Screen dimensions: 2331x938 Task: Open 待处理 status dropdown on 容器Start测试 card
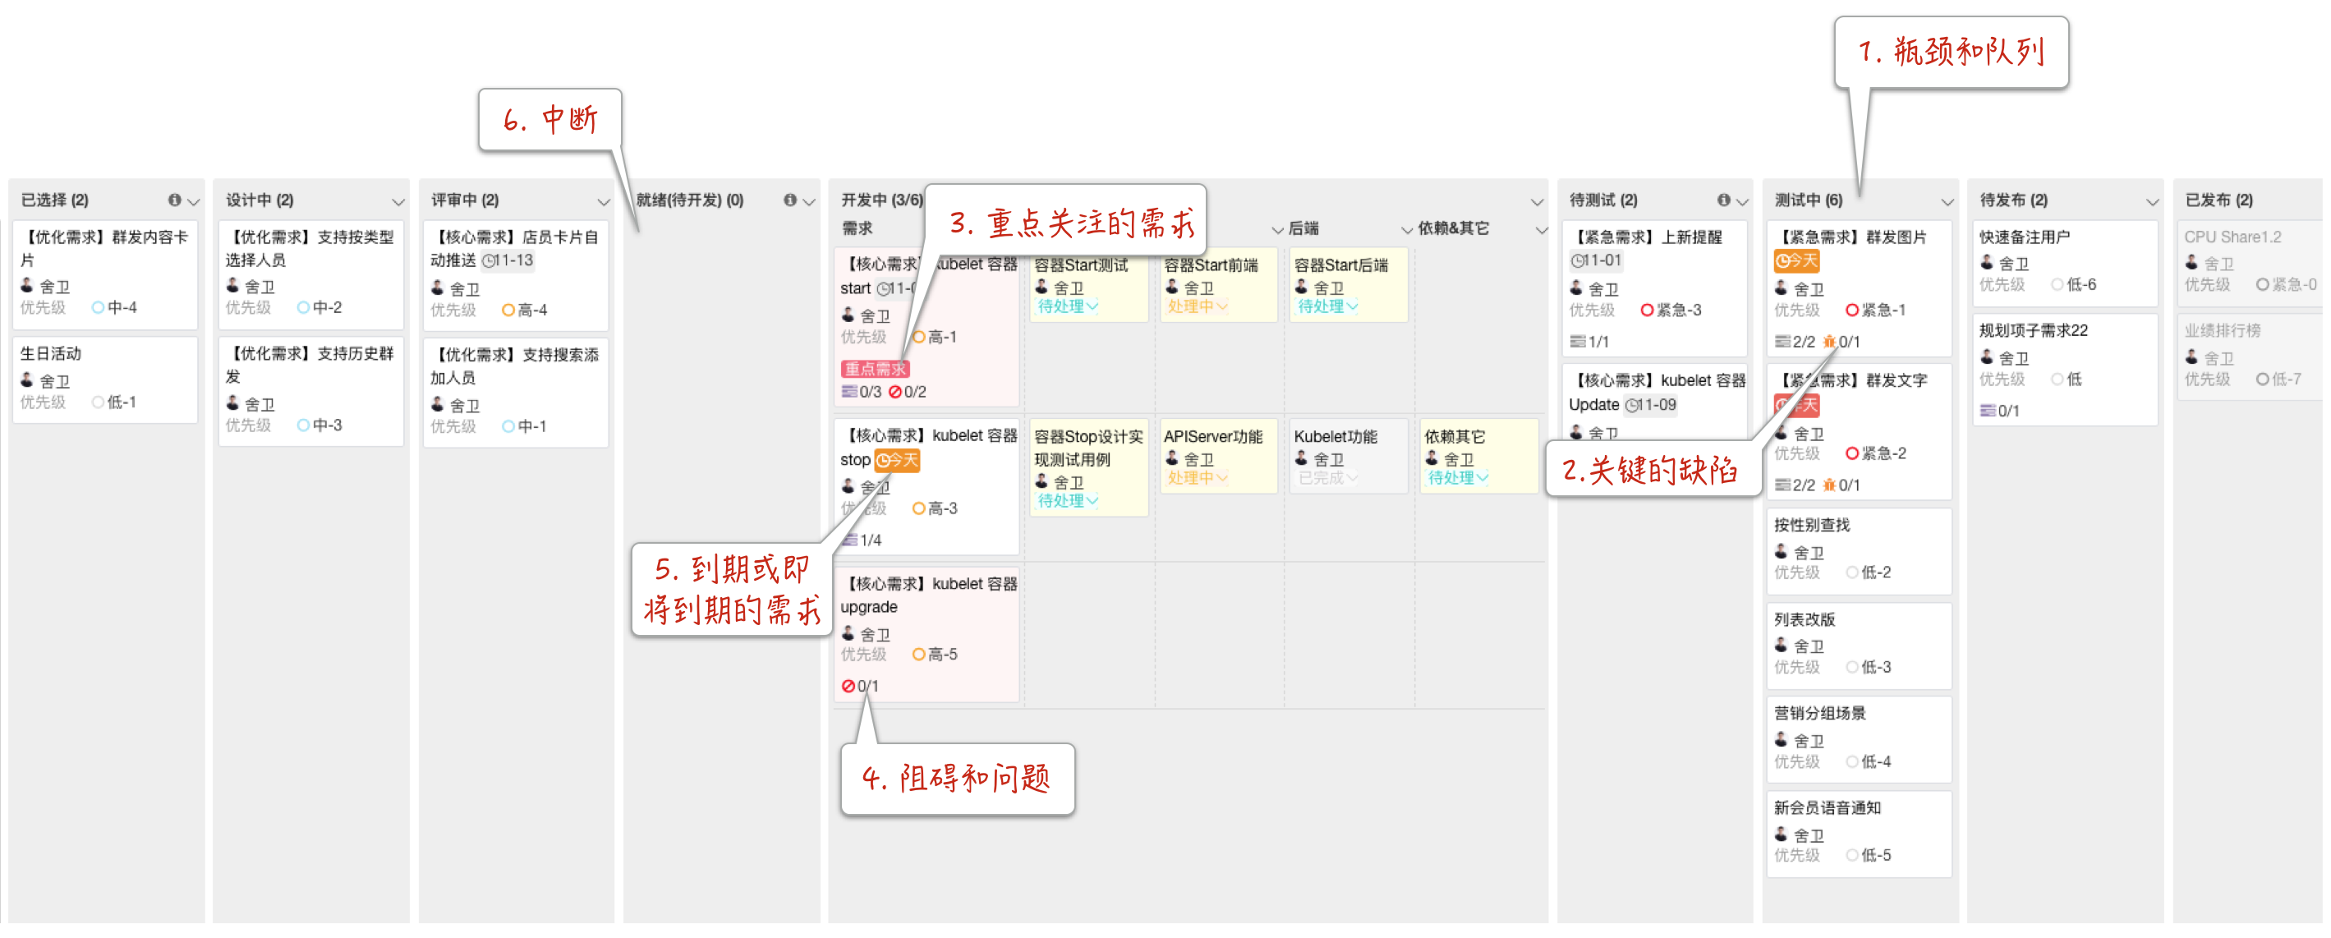(1068, 306)
